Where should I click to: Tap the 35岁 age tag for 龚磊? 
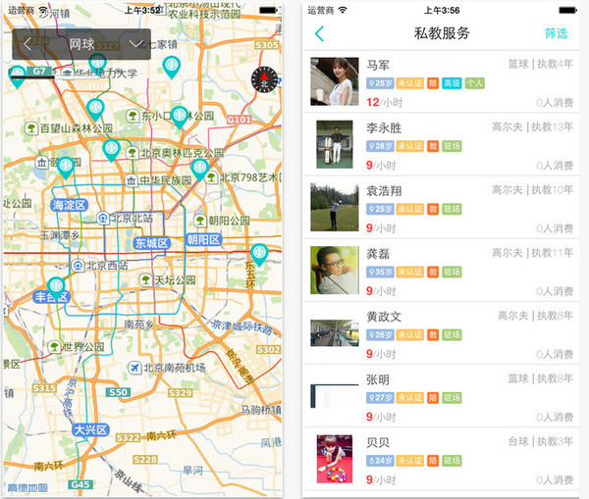(380, 272)
